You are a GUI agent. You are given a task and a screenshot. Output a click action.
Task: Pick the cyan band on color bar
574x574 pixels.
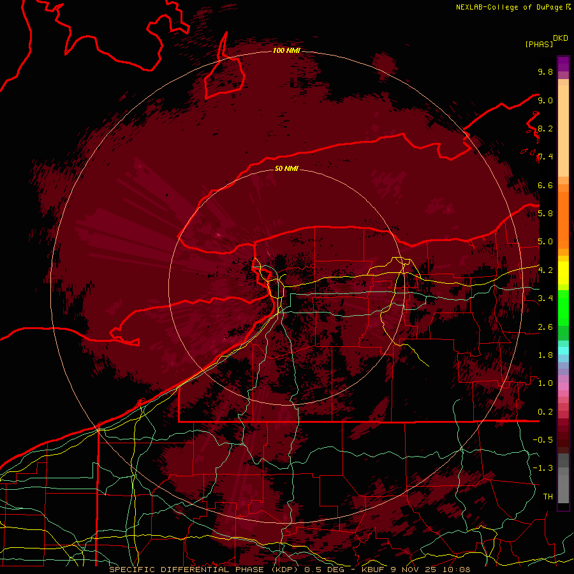tap(563, 351)
